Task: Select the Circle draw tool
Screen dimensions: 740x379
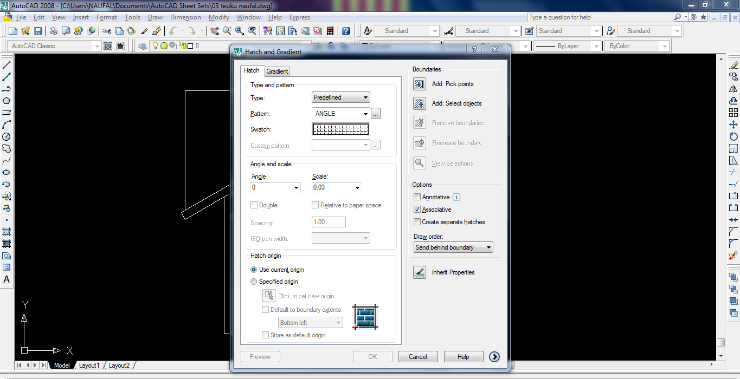Action: [x=7, y=136]
